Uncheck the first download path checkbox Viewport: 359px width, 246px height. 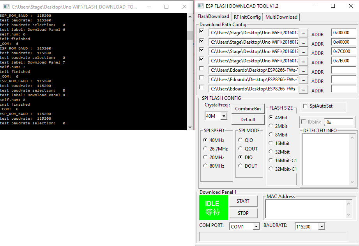[x=202, y=31]
